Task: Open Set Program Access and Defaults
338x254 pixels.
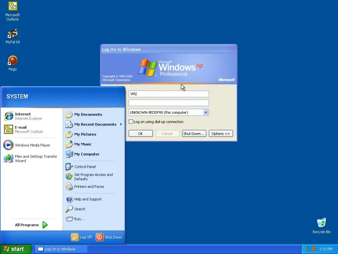Action: (x=94, y=177)
